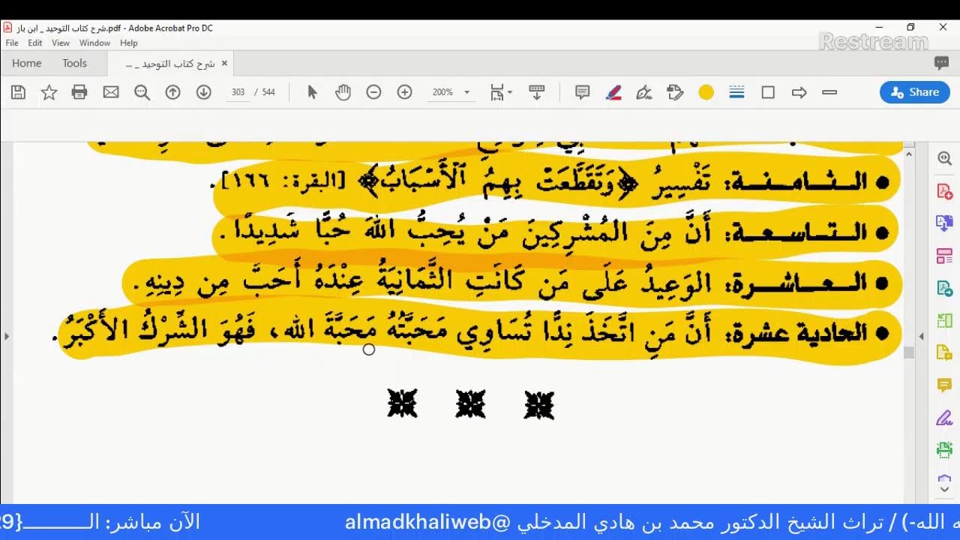
Task: Click the blue Share button
Action: coord(915,92)
